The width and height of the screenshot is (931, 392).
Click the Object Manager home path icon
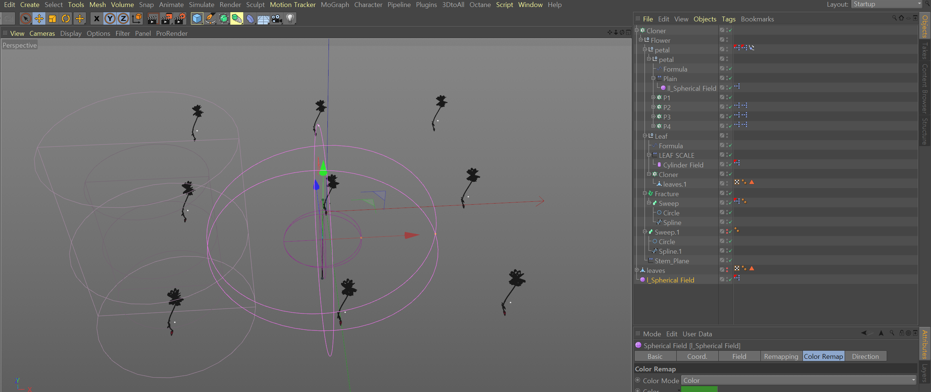click(901, 18)
